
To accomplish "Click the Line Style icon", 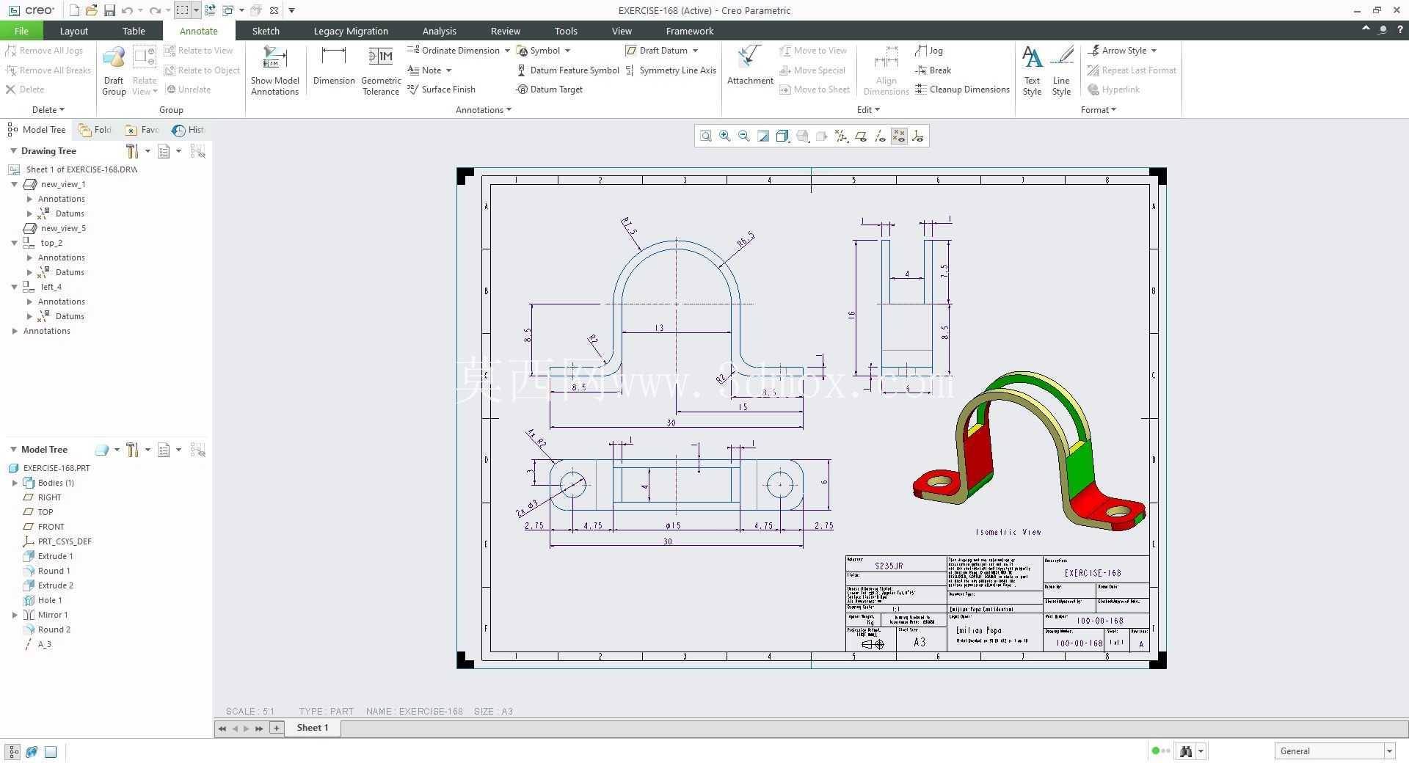I will [x=1061, y=70].
